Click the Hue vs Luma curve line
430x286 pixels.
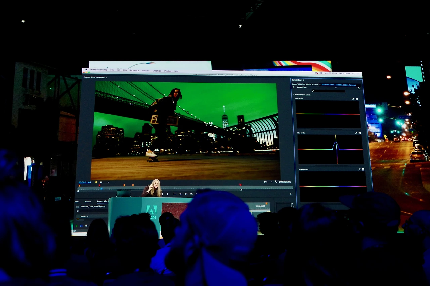tap(333, 186)
